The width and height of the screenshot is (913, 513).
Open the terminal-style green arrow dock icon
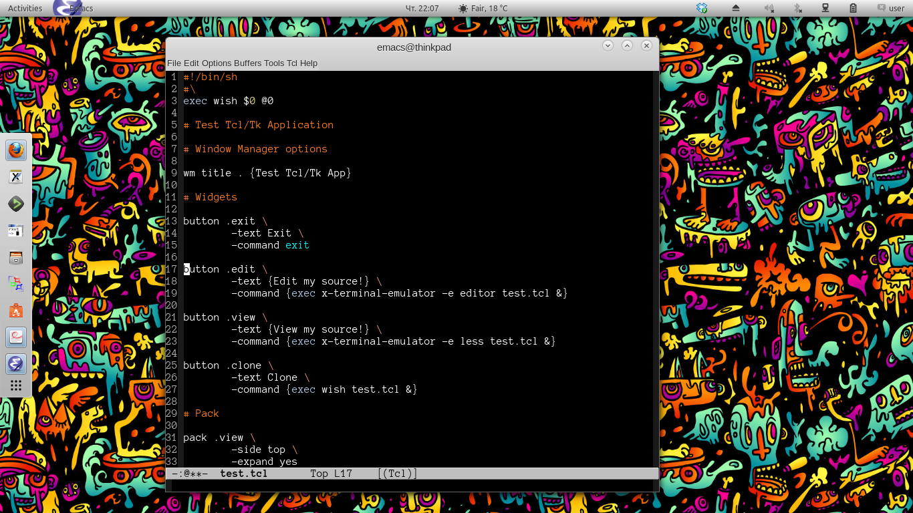[16, 204]
